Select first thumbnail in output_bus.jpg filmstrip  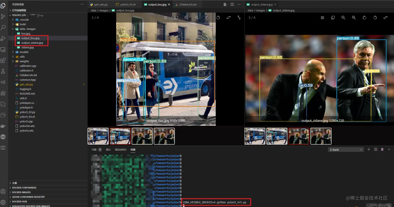point(98,136)
